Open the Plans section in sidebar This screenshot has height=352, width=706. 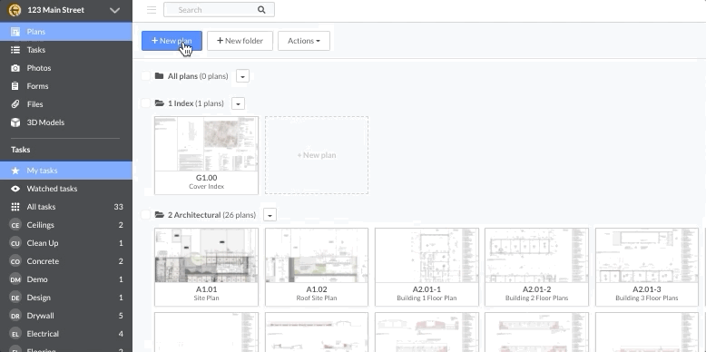[x=66, y=32]
